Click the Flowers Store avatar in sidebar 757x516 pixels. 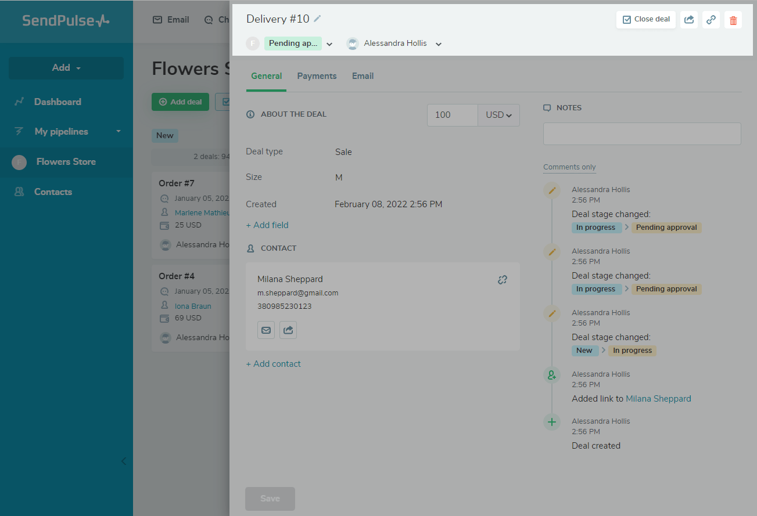click(x=19, y=163)
